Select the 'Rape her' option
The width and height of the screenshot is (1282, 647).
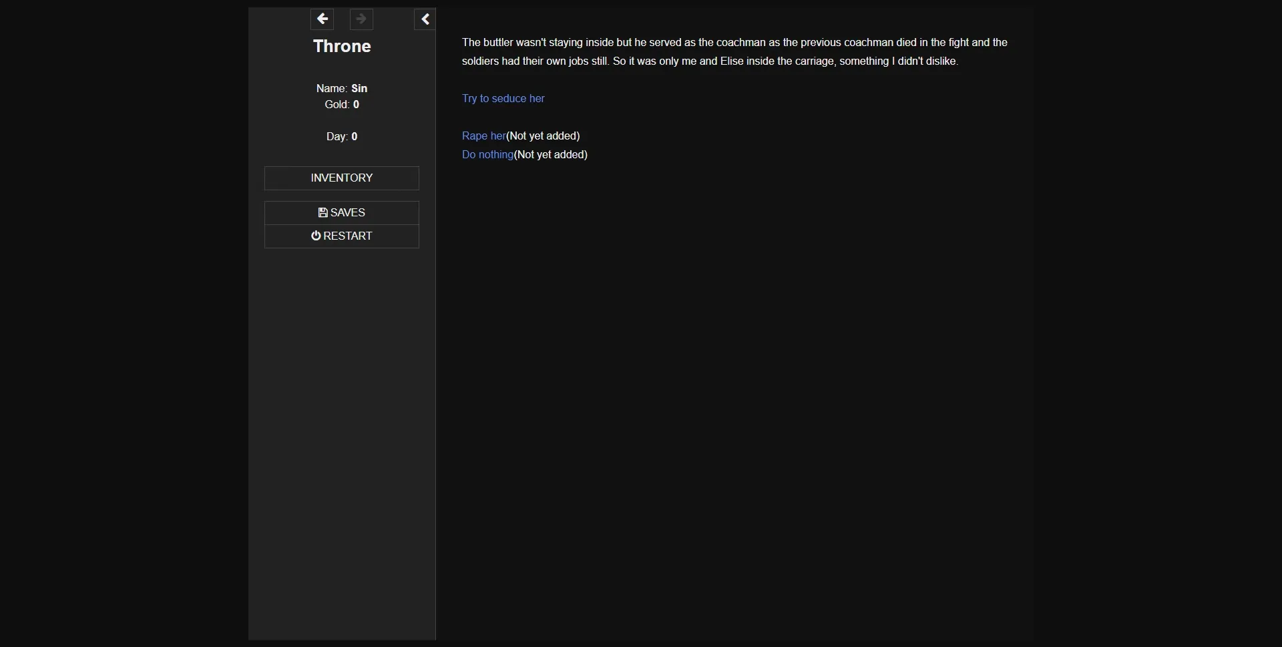483,136
